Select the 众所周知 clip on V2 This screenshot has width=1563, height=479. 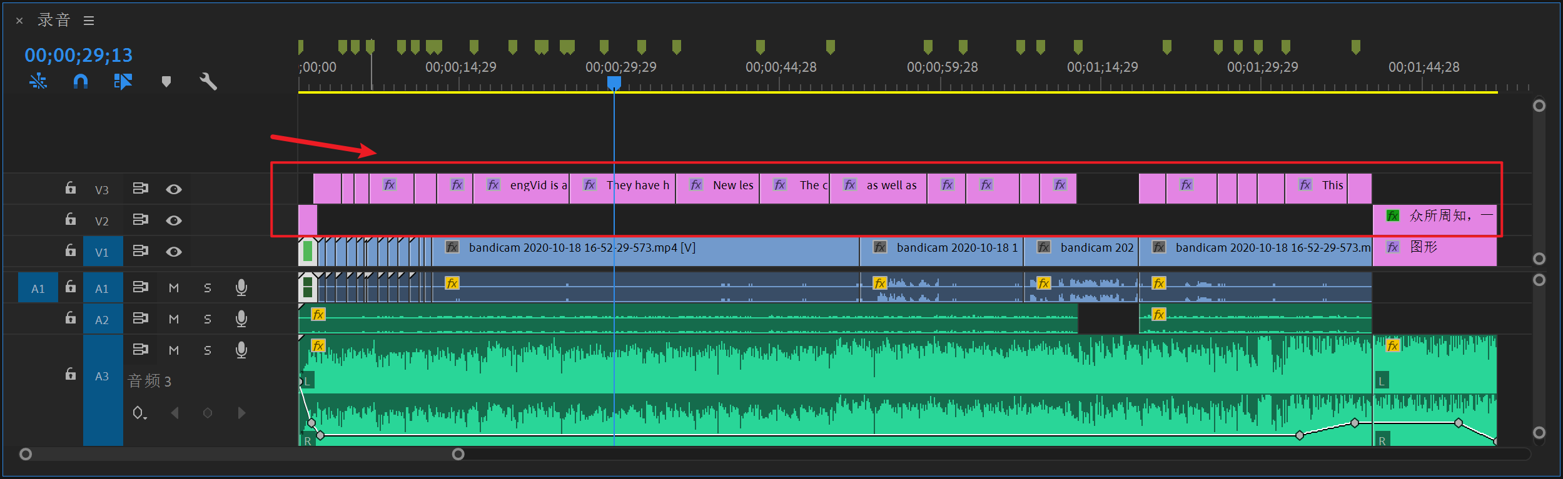(1435, 220)
